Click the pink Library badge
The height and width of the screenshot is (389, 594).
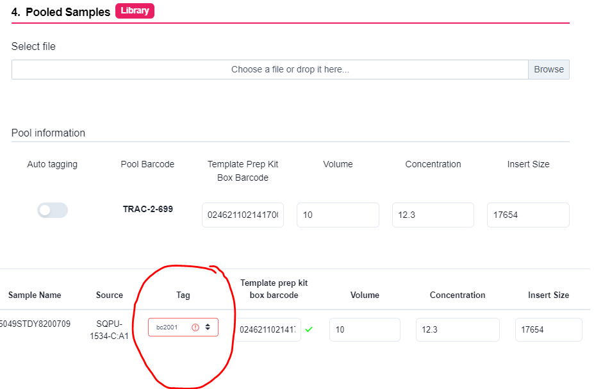[135, 11]
